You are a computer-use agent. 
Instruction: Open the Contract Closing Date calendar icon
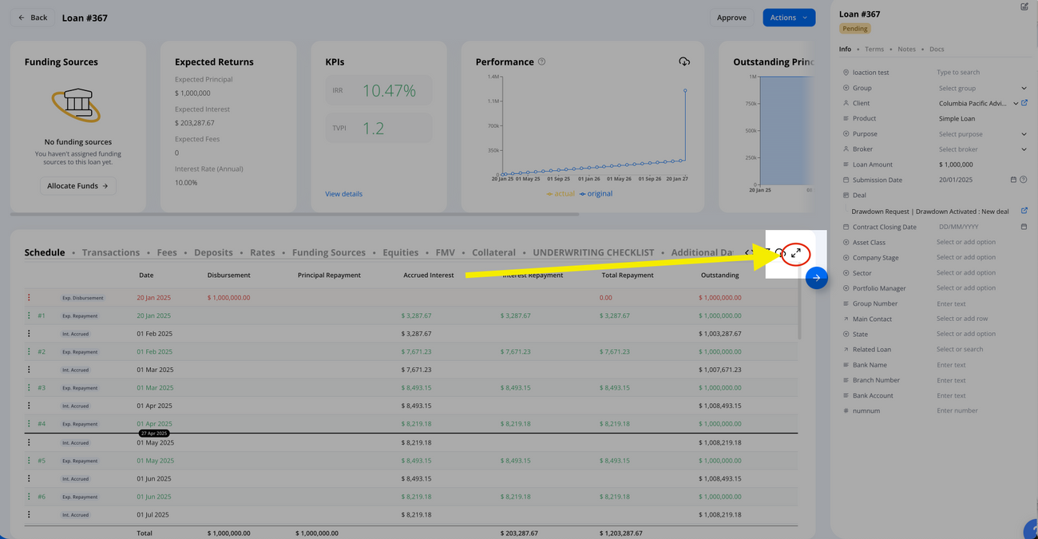(x=1024, y=227)
